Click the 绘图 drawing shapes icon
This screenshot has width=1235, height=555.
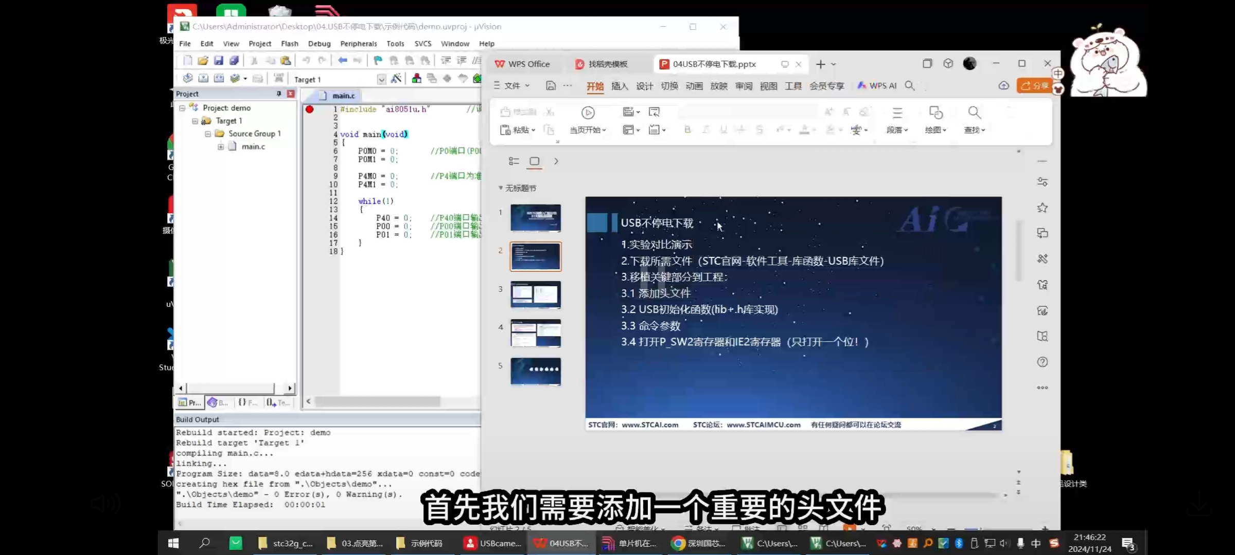pyautogui.click(x=936, y=113)
